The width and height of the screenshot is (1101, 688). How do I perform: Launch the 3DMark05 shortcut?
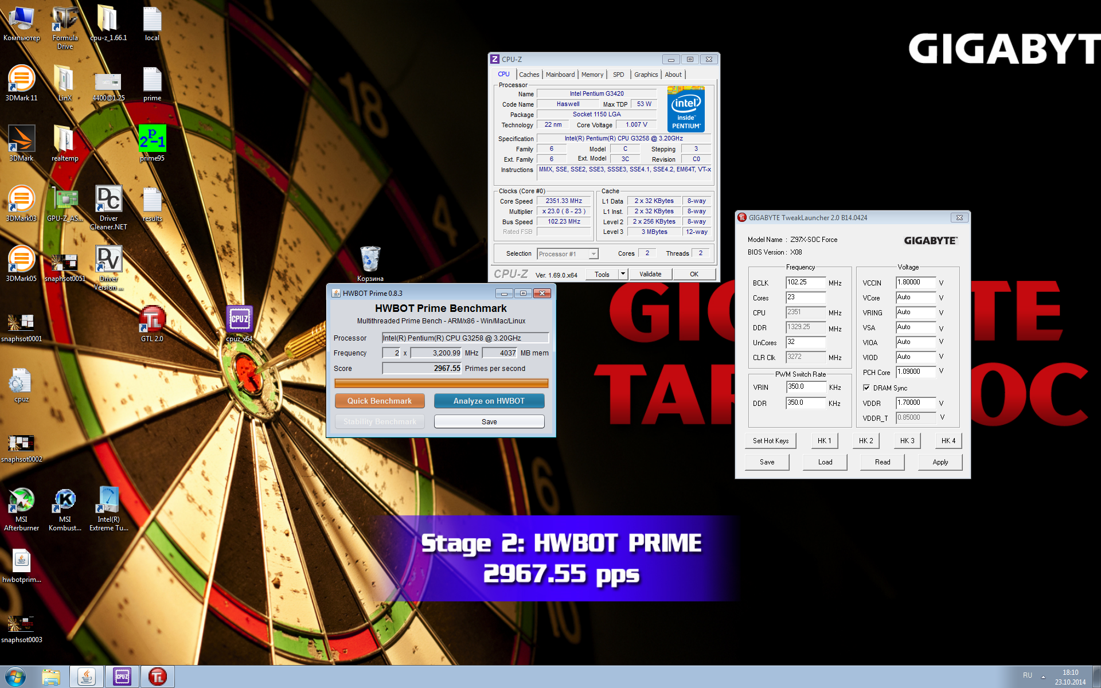21,264
